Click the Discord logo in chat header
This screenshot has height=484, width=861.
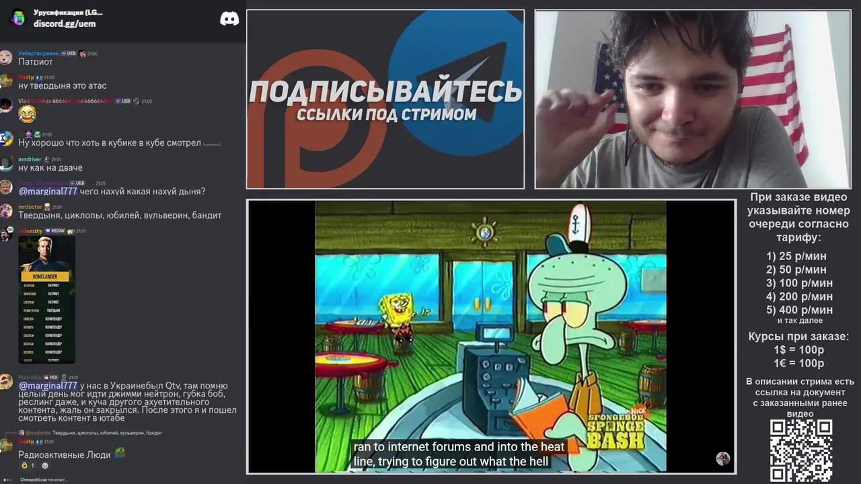[229, 19]
